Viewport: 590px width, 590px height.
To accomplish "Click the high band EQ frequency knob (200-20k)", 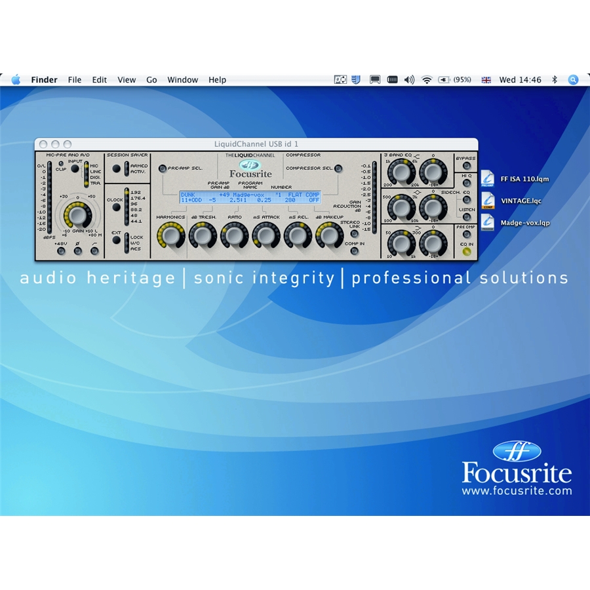I will (x=401, y=172).
